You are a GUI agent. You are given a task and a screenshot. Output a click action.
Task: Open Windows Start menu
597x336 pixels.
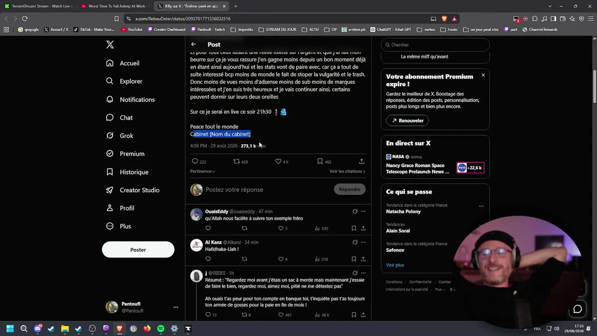pyautogui.click(x=10, y=329)
